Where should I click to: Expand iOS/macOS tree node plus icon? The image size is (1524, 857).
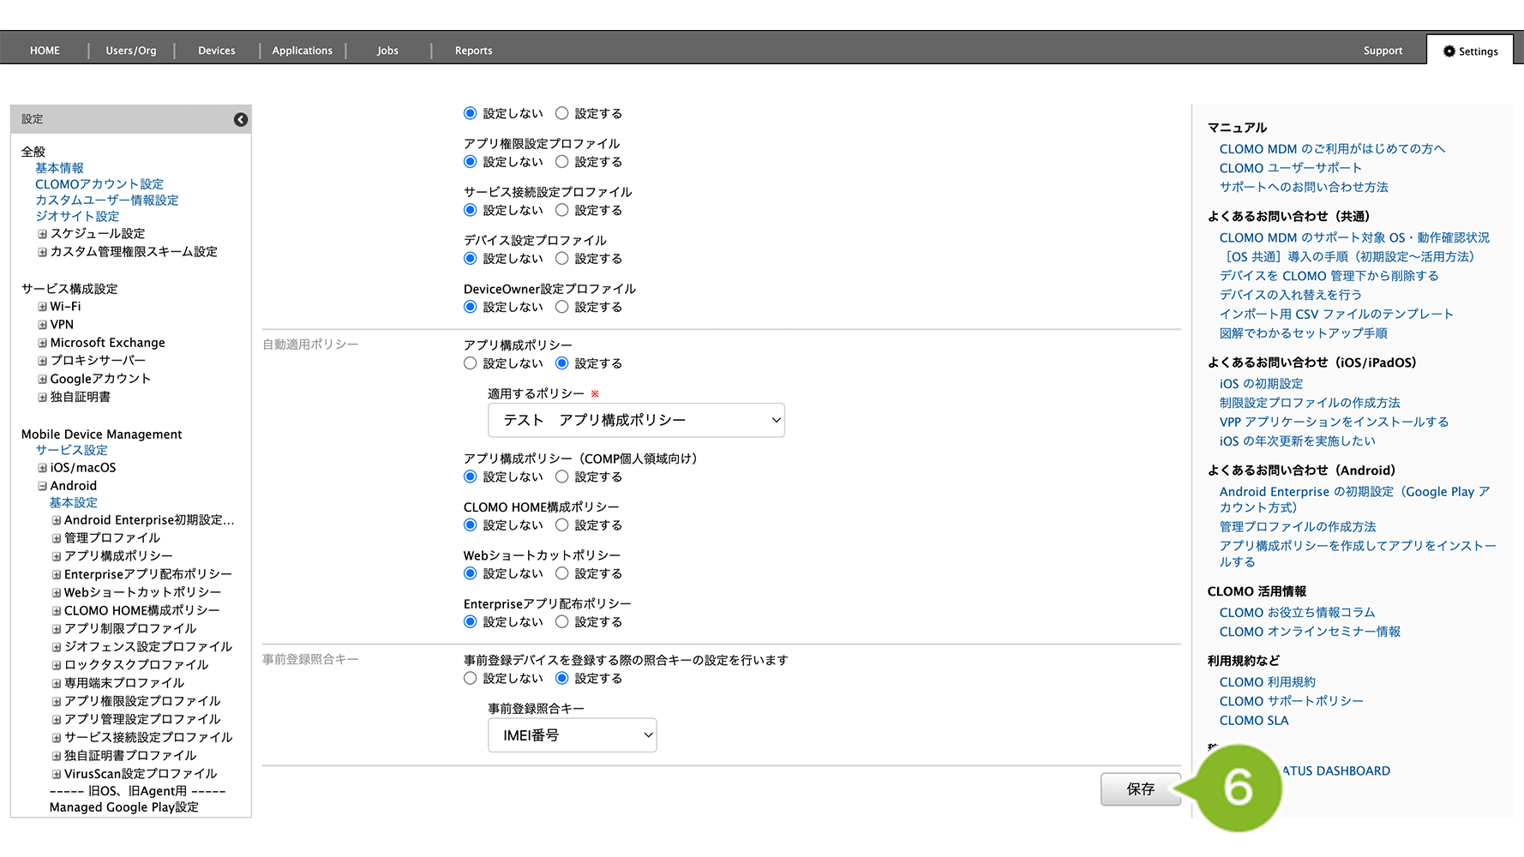[x=42, y=468]
